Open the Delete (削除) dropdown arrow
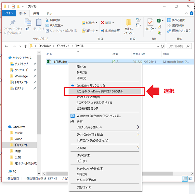Screen dimensions: 195x194 113,23
